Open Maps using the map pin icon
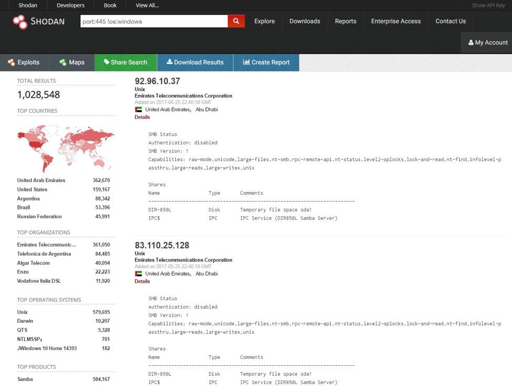This screenshot has height=392, width=512. [61, 62]
